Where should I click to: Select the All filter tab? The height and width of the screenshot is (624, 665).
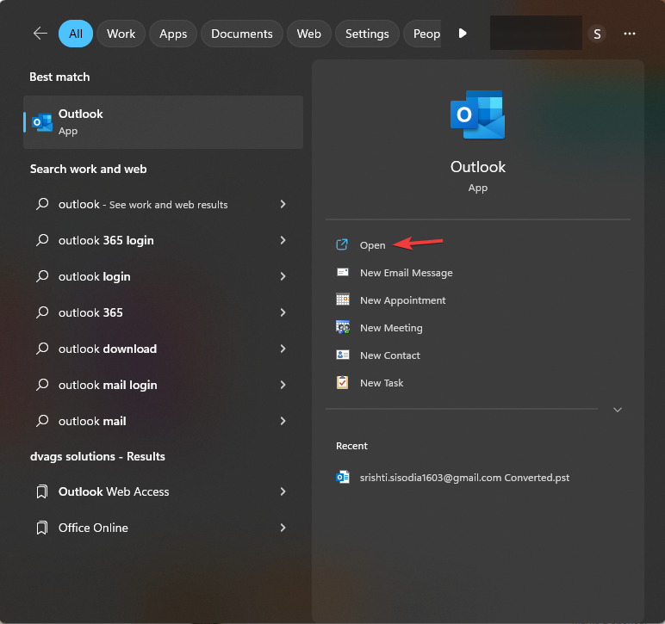point(76,34)
